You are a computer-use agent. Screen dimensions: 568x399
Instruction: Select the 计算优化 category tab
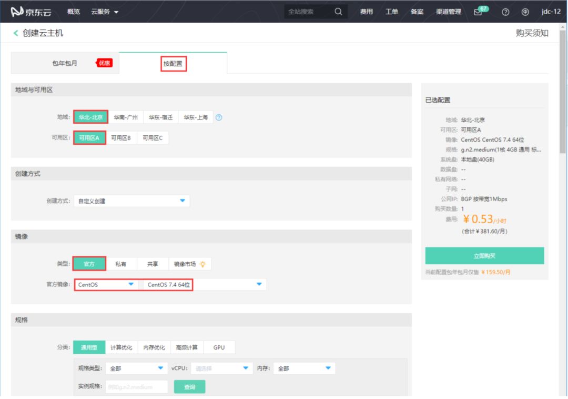tap(121, 347)
